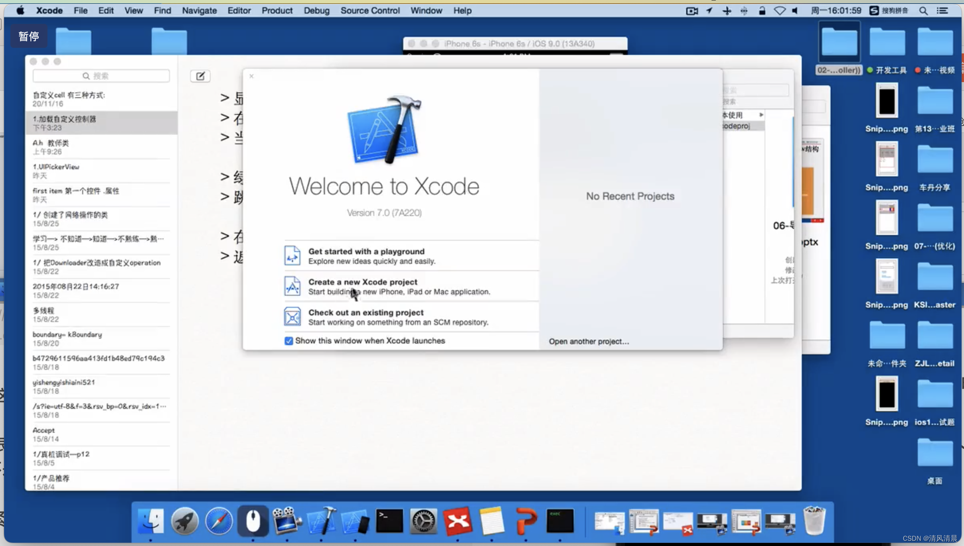Viewport: 964px width, 546px height.
Task: Choose Create a new Xcode project
Action: coord(411,287)
